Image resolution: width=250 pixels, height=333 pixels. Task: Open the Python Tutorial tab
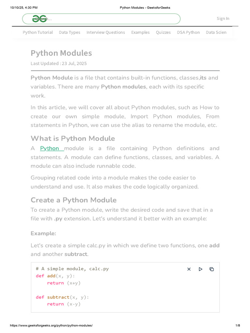(x=38, y=32)
